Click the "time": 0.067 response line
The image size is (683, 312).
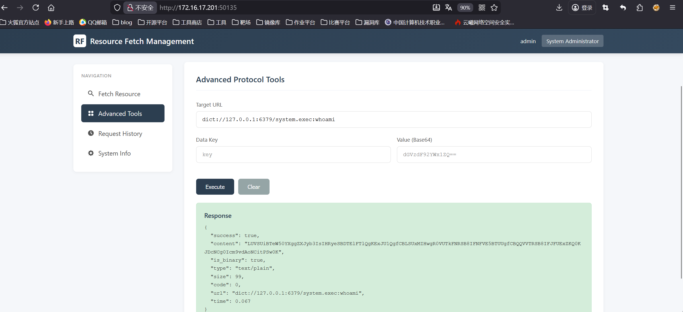tap(230, 301)
